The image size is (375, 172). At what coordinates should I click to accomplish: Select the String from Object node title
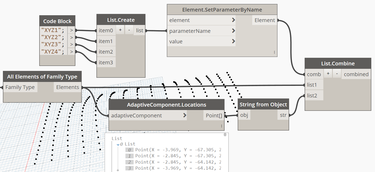coord(263,105)
